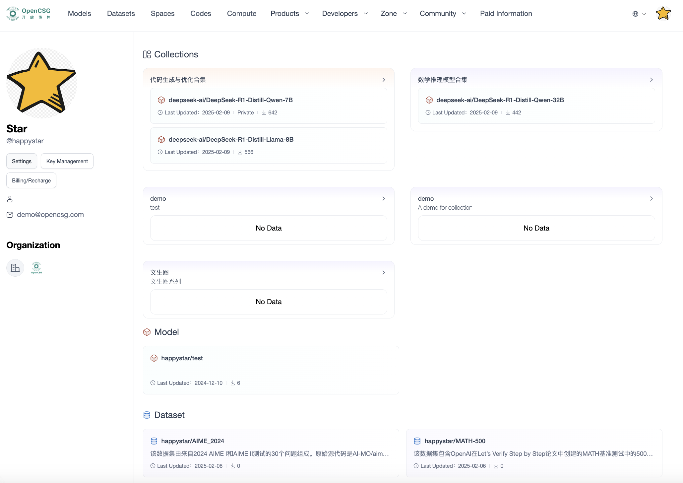Open the 数学推理模型合集 collection chevron
This screenshot has width=683, height=483.
tap(651, 80)
